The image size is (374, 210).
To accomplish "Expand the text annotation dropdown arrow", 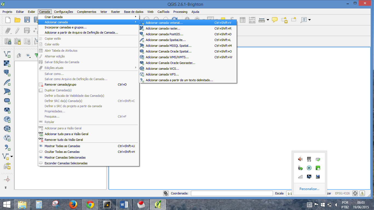I will pyautogui.click(x=309, y=20).
